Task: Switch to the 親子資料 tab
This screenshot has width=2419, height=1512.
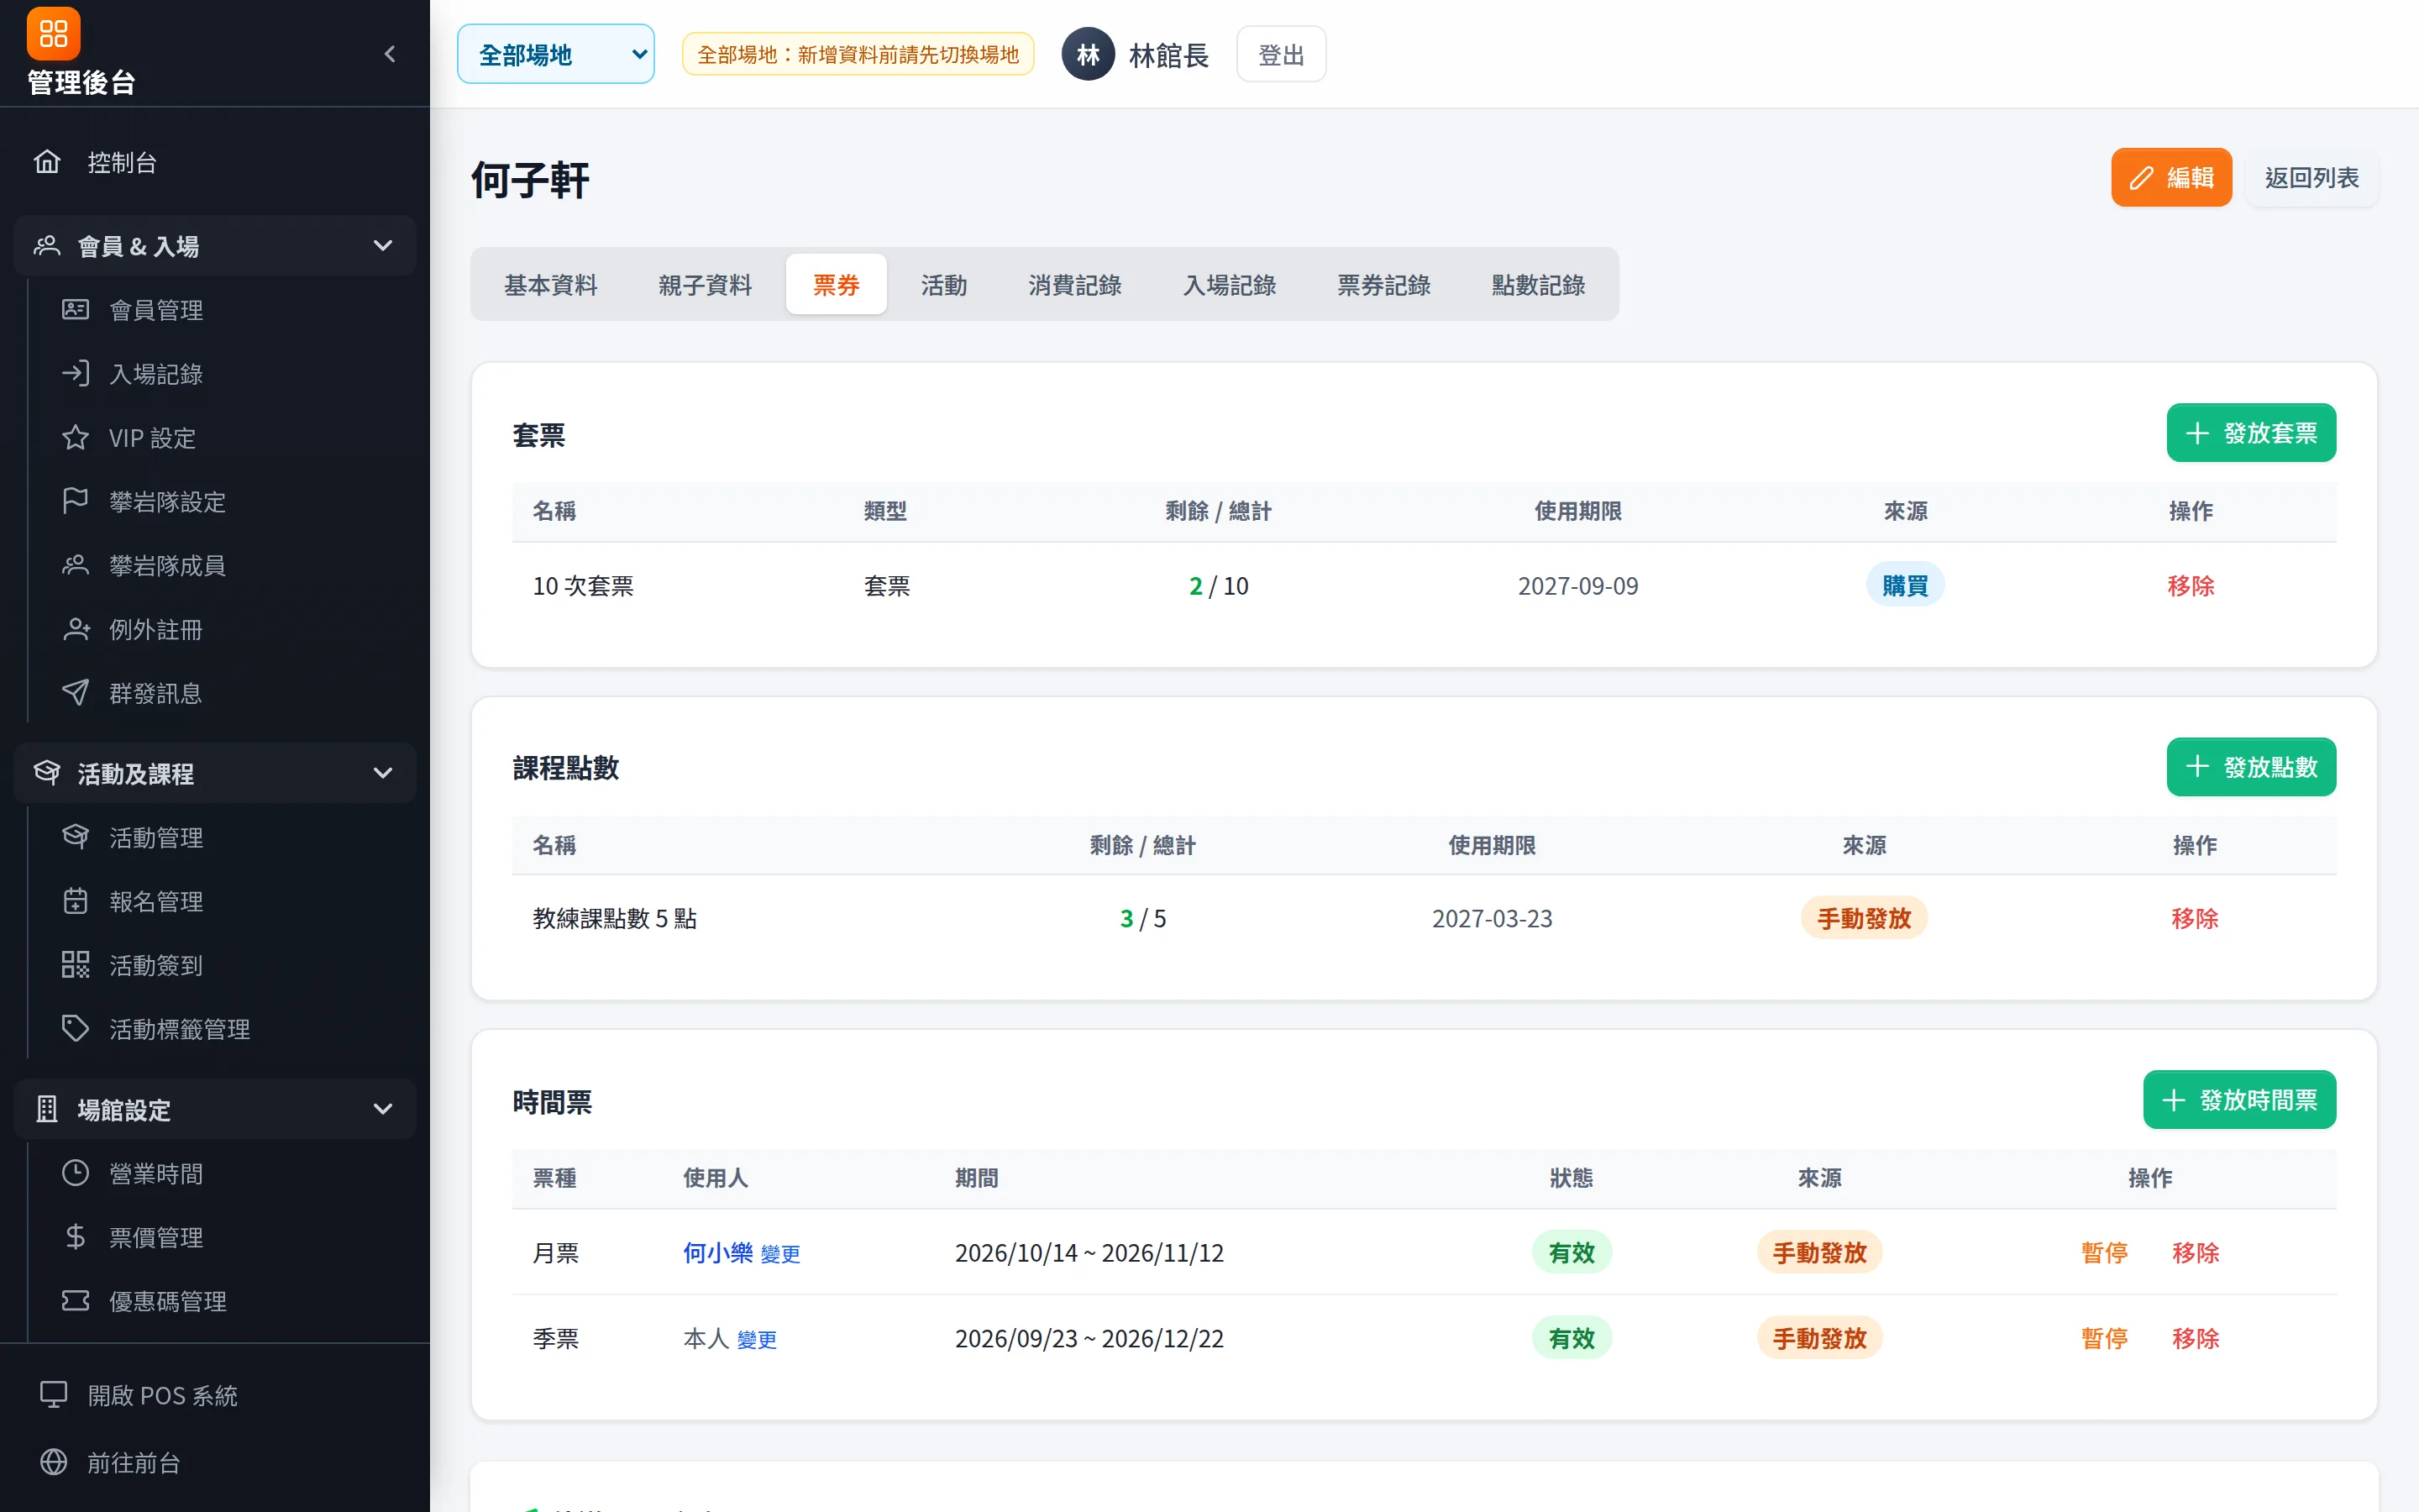Action: (705, 285)
